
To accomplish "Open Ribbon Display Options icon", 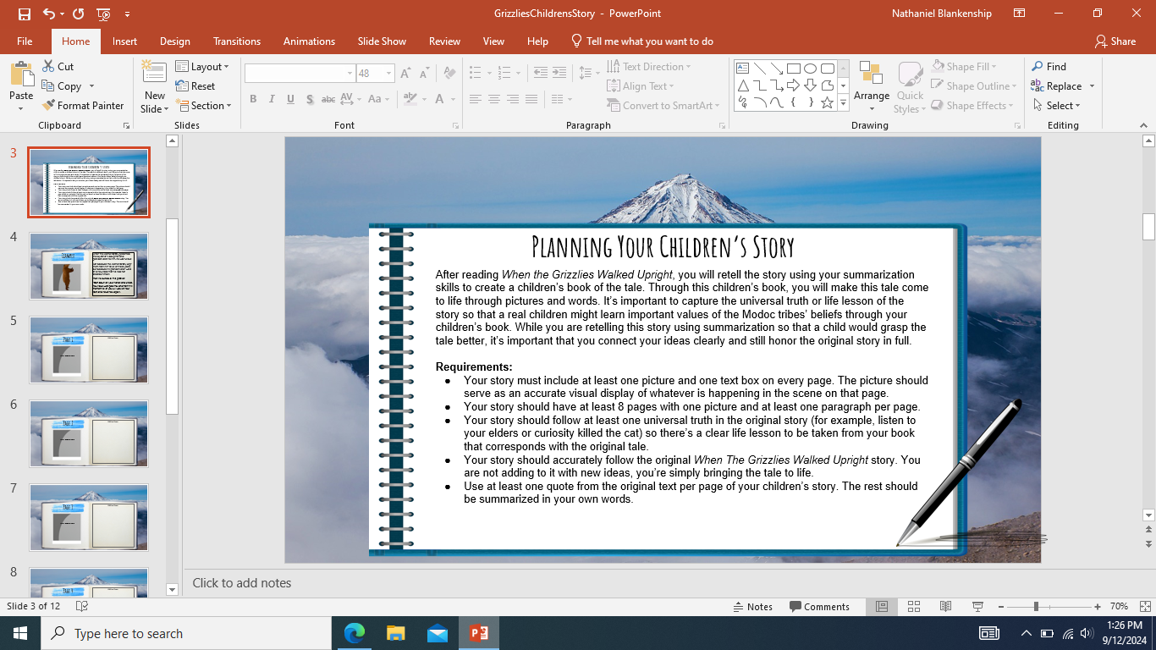I will click(x=1020, y=14).
